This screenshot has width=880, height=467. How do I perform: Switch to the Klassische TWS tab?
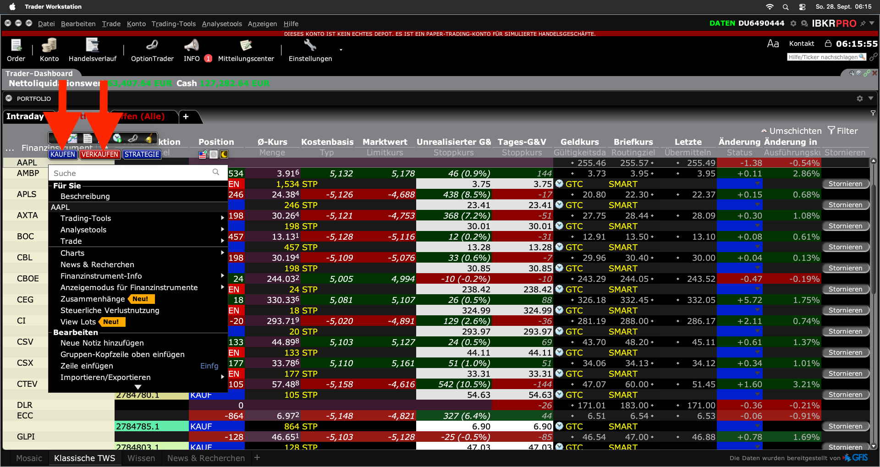[84, 458]
